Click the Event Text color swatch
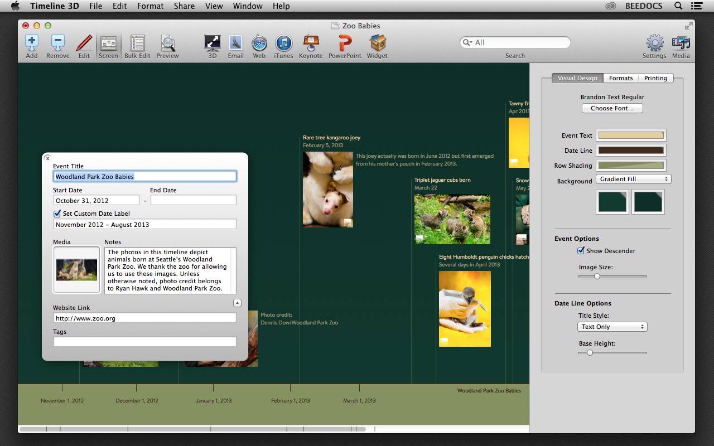This screenshot has height=446, width=714. coord(631,135)
